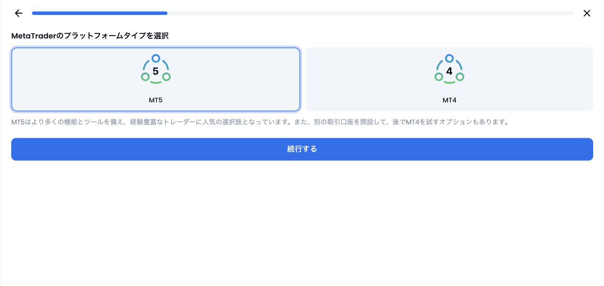
Task: Click the MT5 label text
Action: (x=156, y=100)
